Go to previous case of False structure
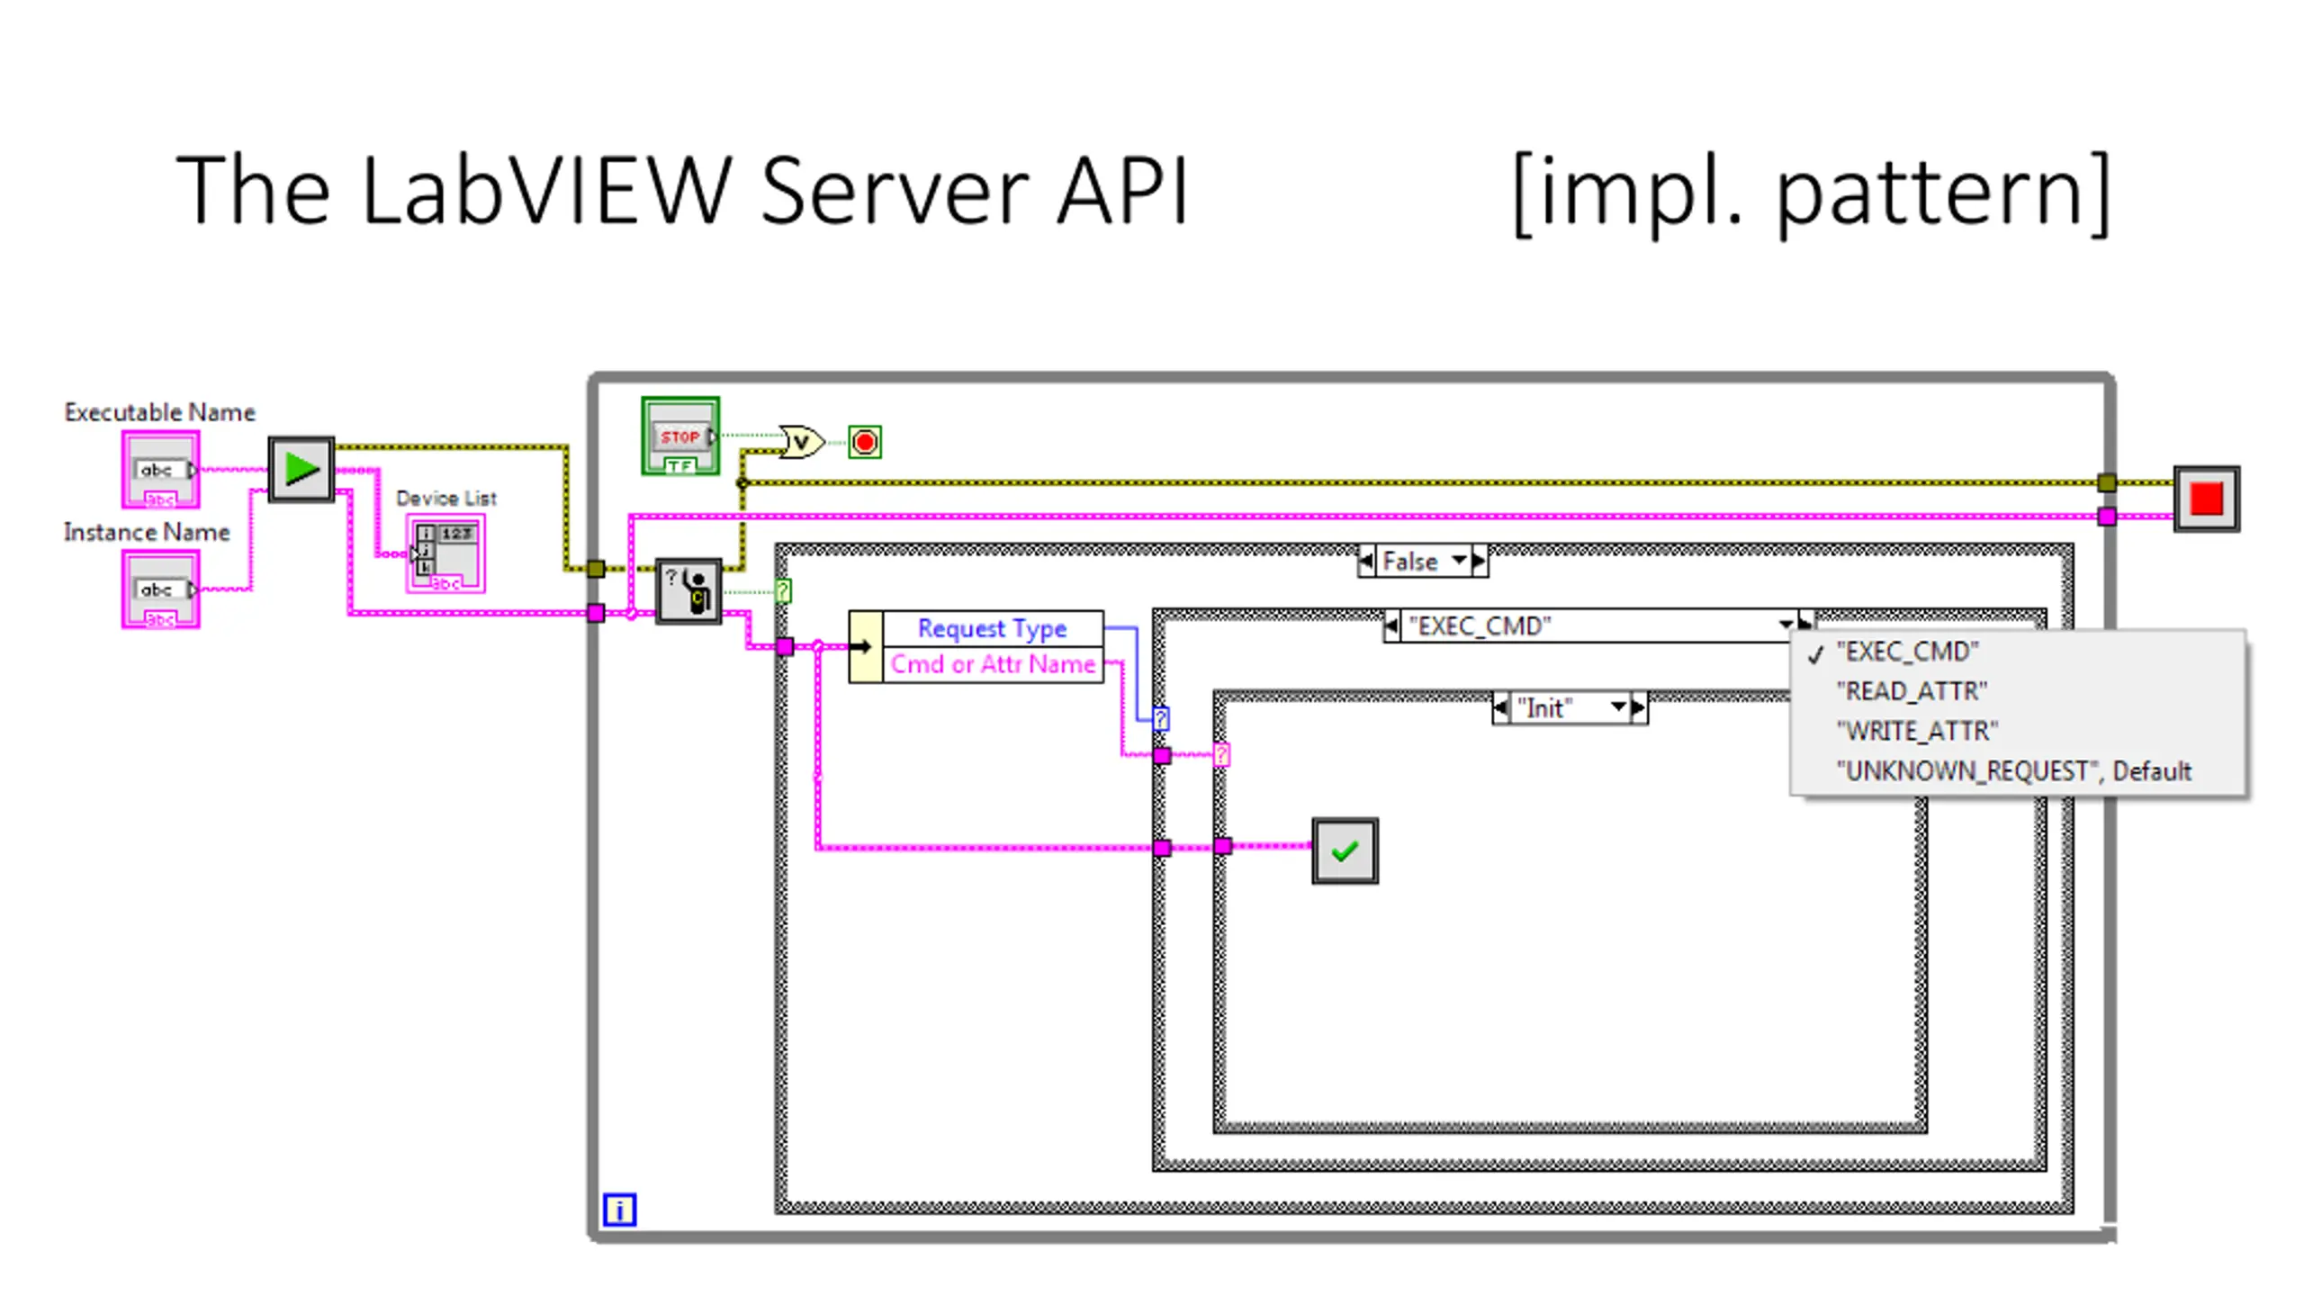Image resolution: width=2304 pixels, height=1296 pixels. pos(1366,561)
